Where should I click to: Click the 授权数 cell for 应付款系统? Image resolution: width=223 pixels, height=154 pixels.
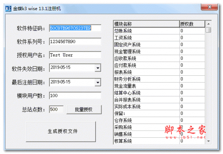192,65
